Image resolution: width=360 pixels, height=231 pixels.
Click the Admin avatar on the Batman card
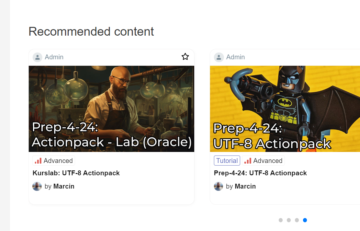coord(219,57)
